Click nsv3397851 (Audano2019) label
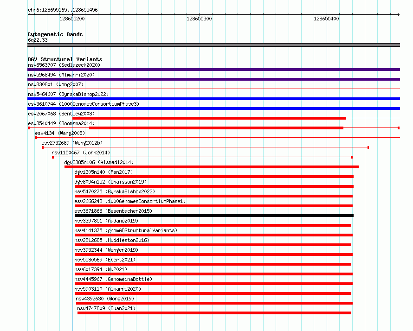Image resolution: width=413 pixels, height=331 pixels. (x=106, y=221)
